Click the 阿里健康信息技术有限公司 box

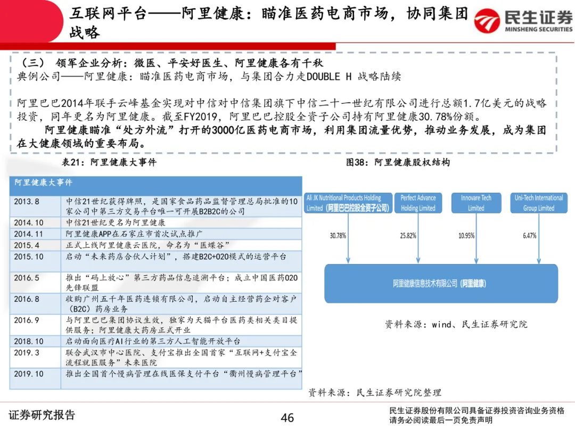click(441, 283)
